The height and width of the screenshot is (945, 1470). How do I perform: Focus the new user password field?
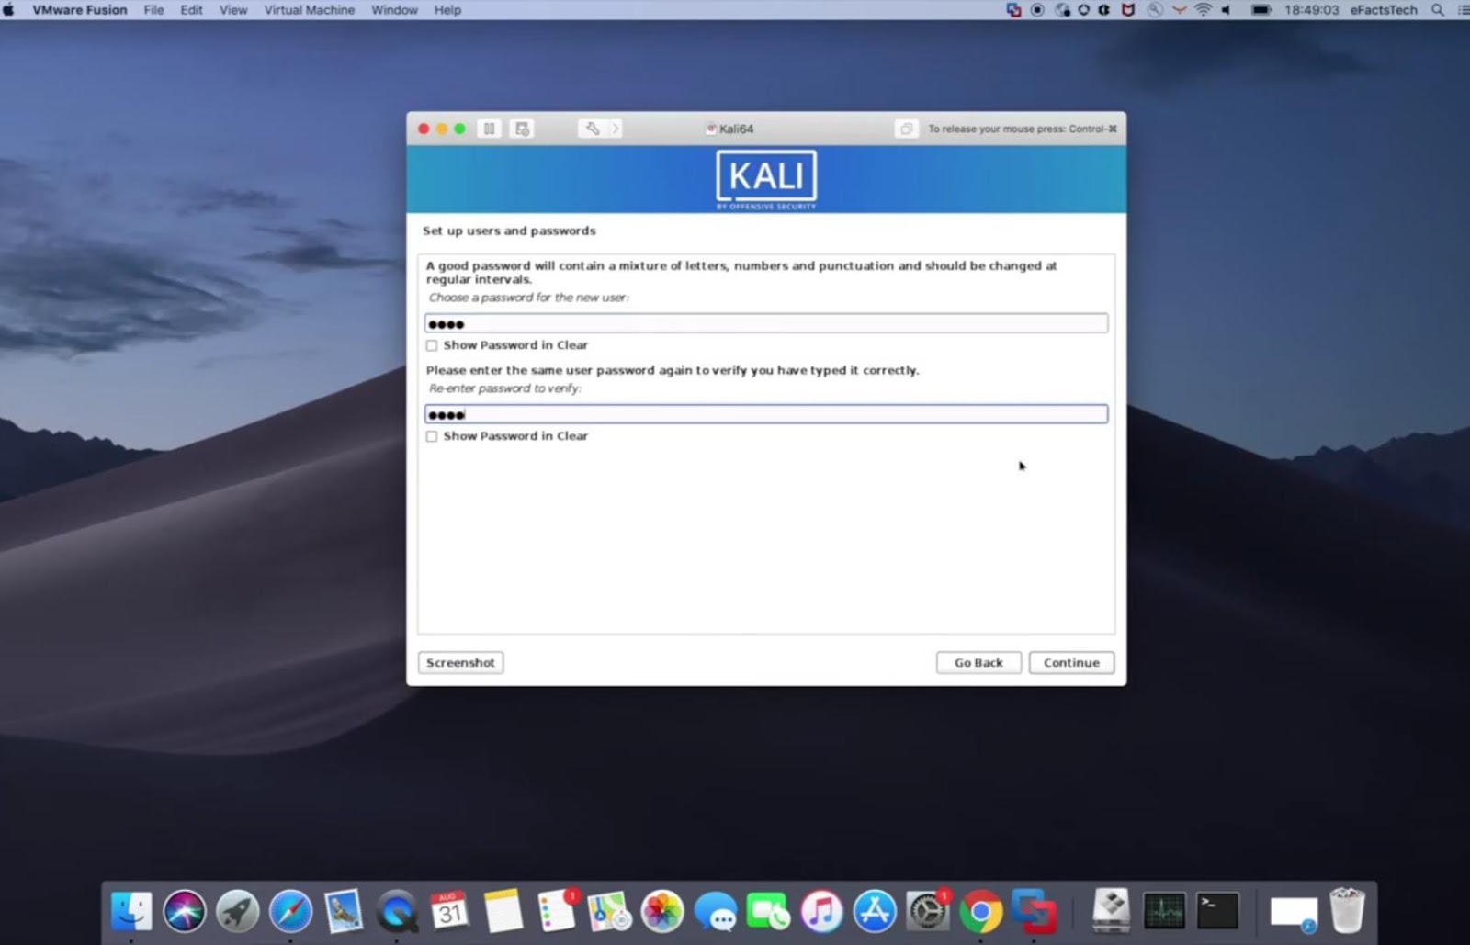click(766, 323)
